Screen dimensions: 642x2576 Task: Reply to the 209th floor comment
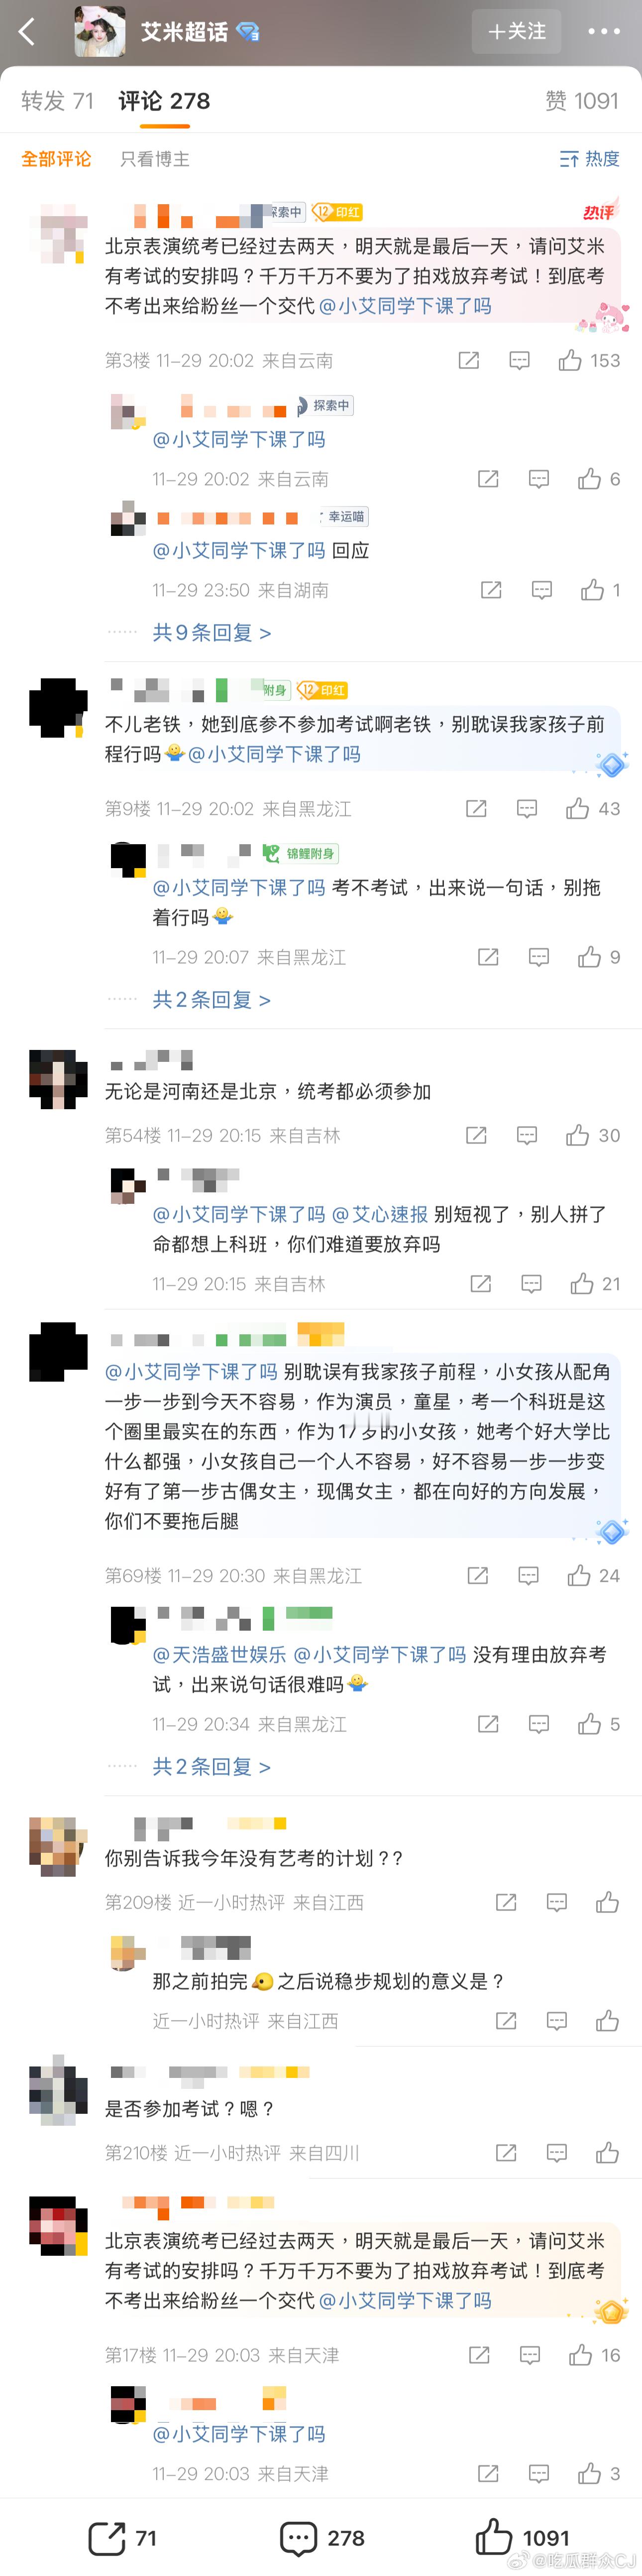pyautogui.click(x=557, y=1902)
